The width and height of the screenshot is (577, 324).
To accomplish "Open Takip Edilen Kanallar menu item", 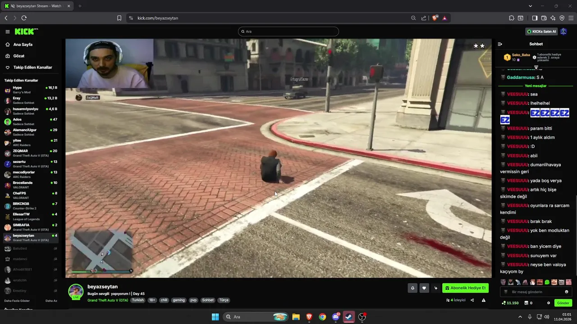I will [x=32, y=67].
